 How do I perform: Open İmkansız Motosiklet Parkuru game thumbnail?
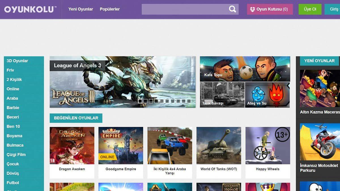[320, 142]
